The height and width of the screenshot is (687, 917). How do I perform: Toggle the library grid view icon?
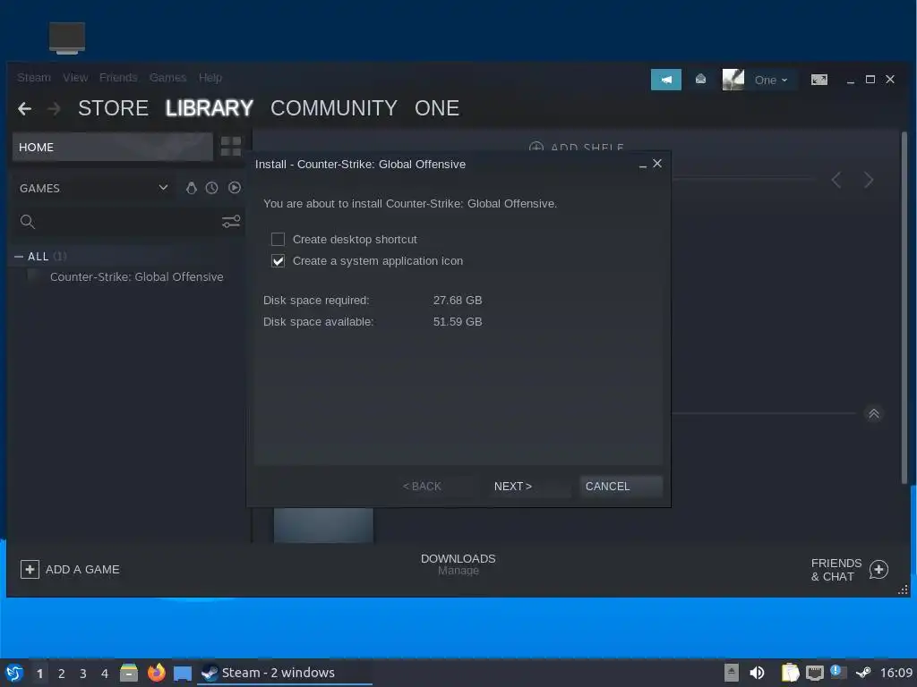pos(231,147)
